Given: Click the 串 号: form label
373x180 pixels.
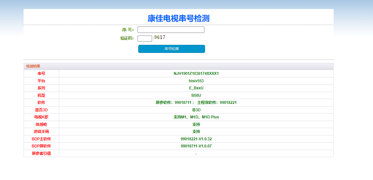Looking at the screenshot, I should click(128, 30).
